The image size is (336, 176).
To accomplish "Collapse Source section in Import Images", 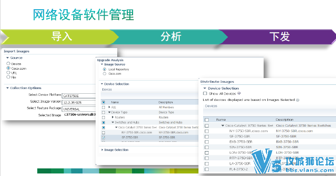I will pos(8,58).
